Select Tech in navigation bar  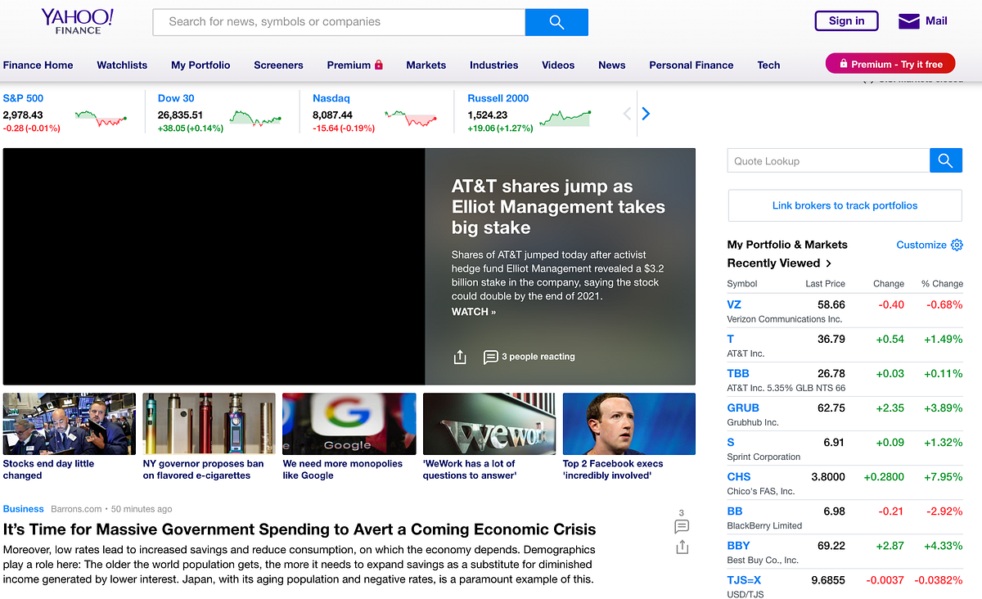tap(768, 65)
